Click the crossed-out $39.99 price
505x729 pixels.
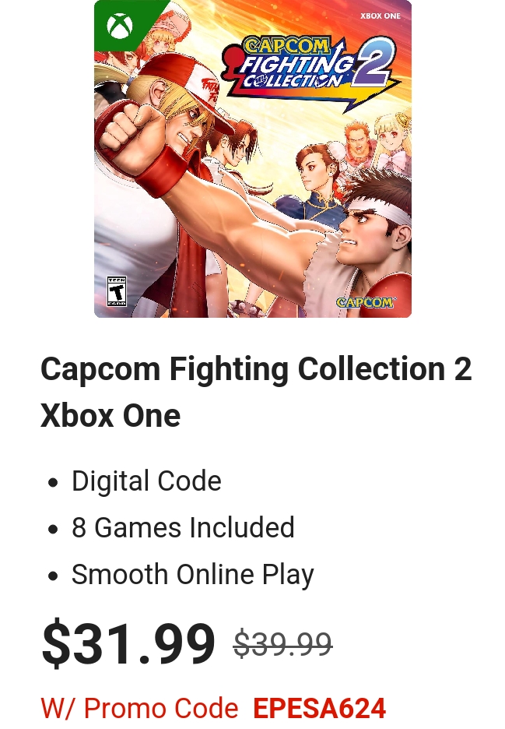pos(283,644)
